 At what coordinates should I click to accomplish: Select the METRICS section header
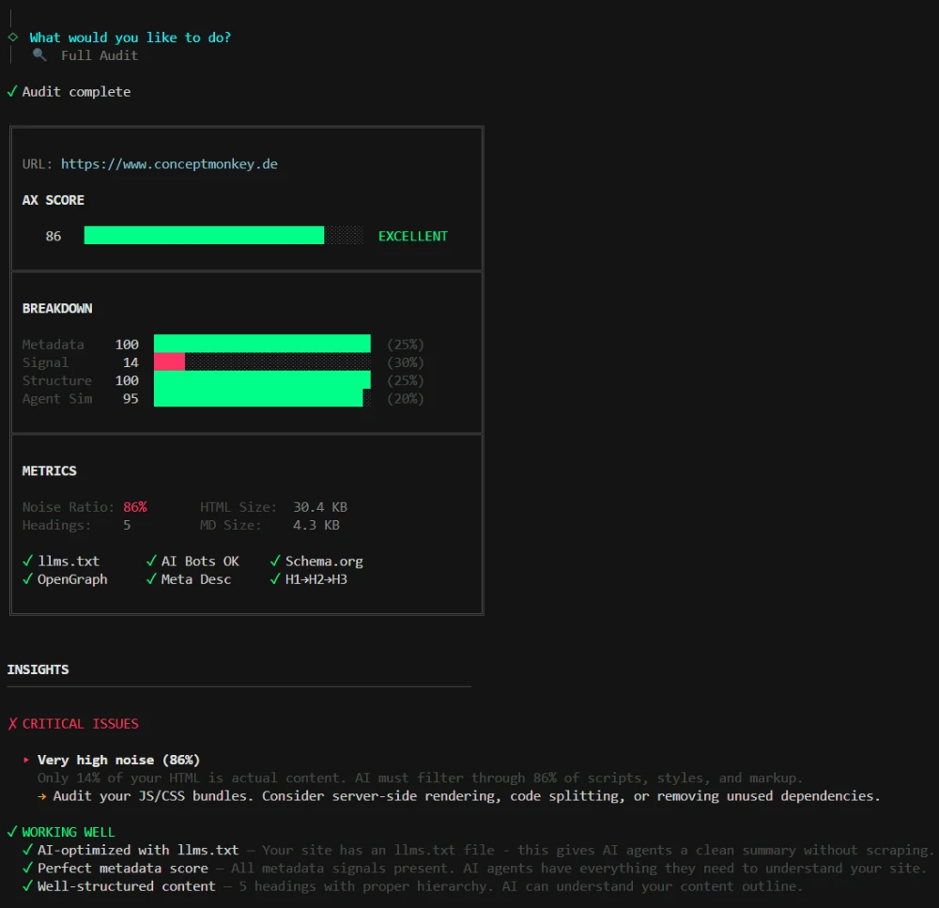pos(49,470)
